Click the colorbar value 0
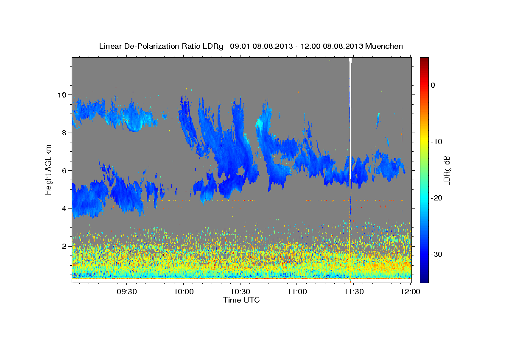 (433, 85)
